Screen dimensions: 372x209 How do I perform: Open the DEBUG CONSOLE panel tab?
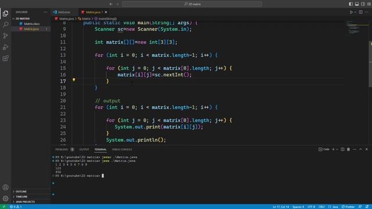click(121, 150)
